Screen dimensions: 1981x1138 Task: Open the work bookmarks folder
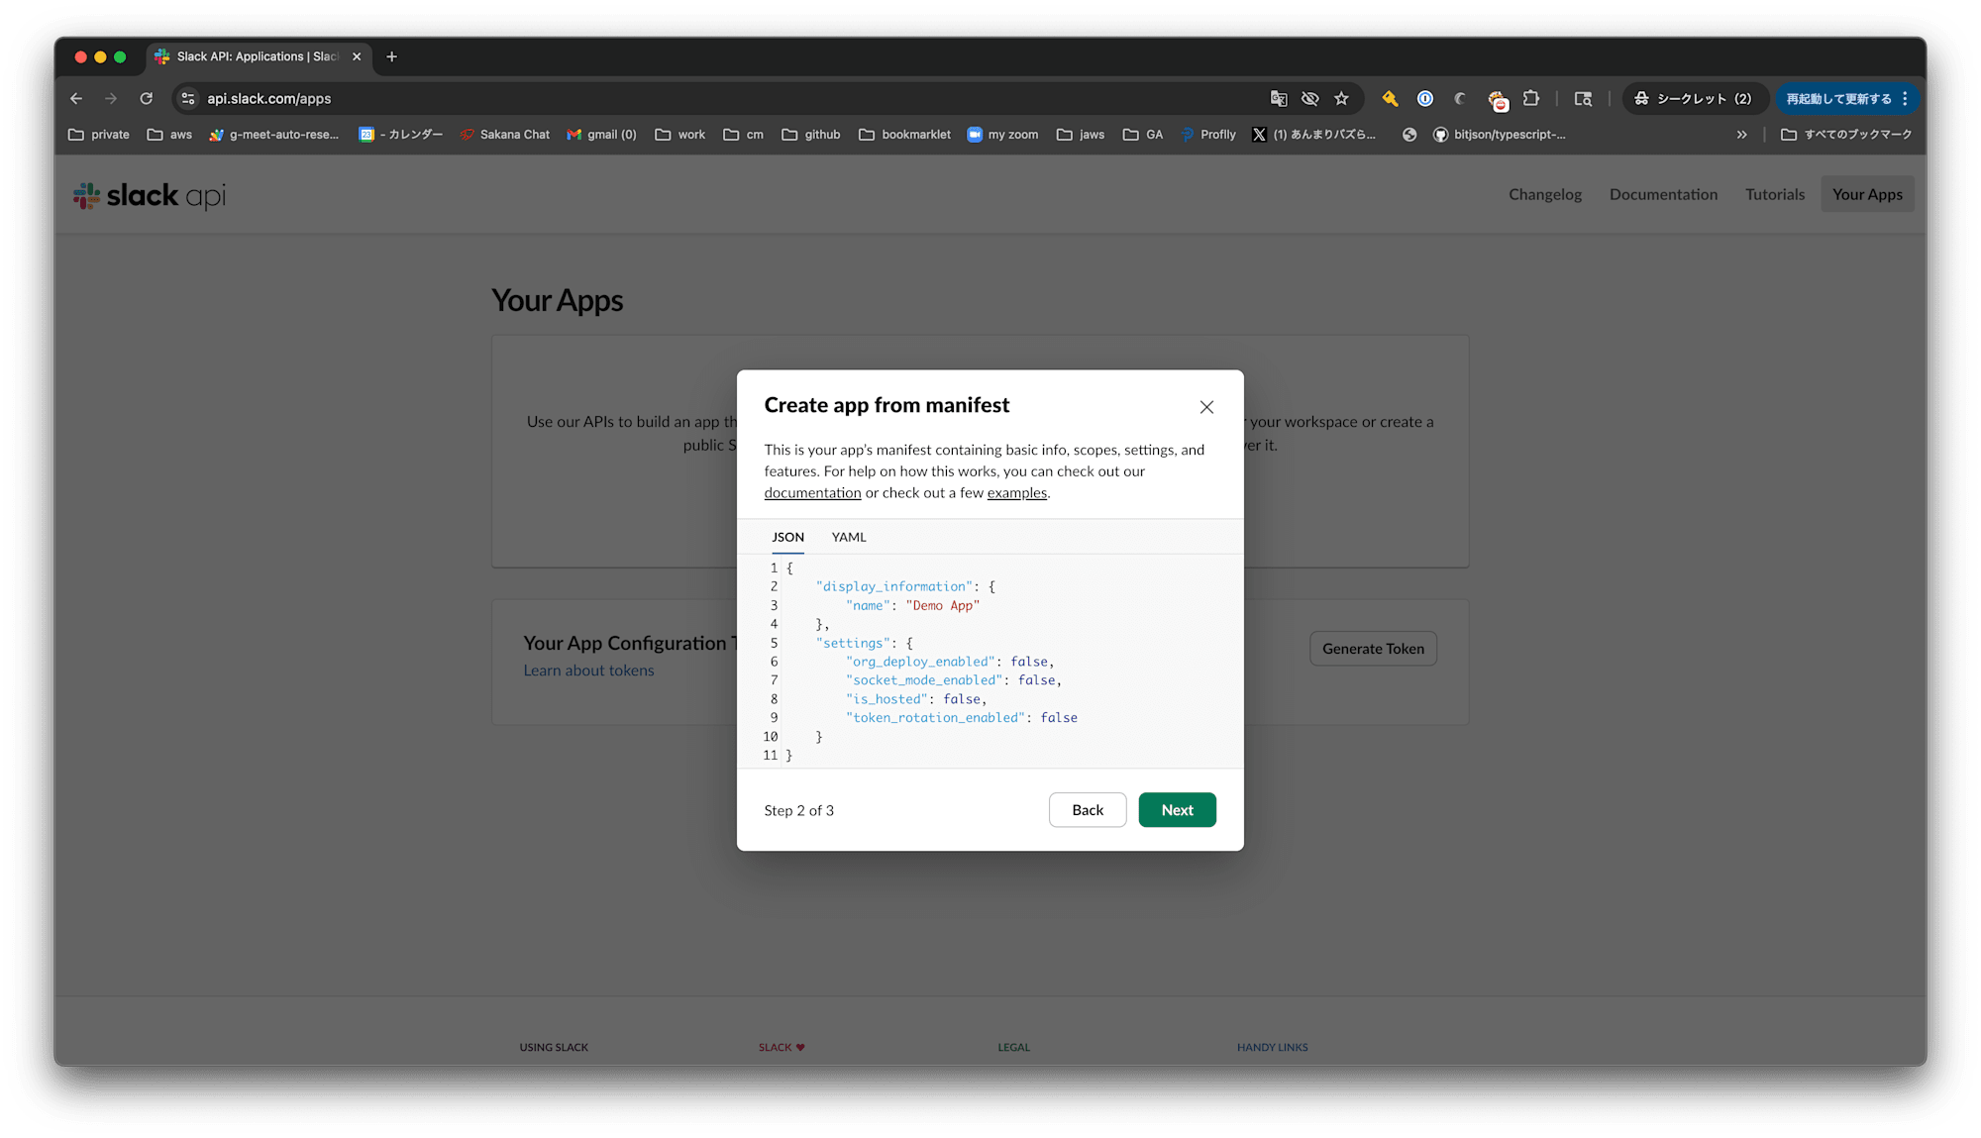click(x=680, y=135)
